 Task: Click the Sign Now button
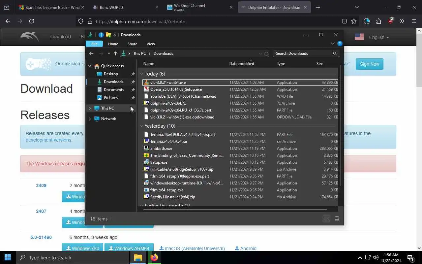pyautogui.click(x=369, y=64)
